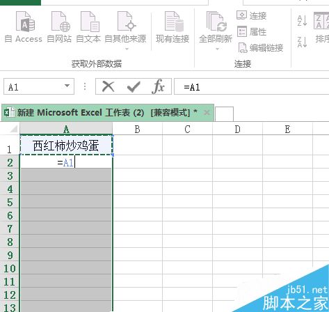The image size is (329, 312).
Task: Expand the 全部刷新 dropdown arrow
Action: coord(217,49)
